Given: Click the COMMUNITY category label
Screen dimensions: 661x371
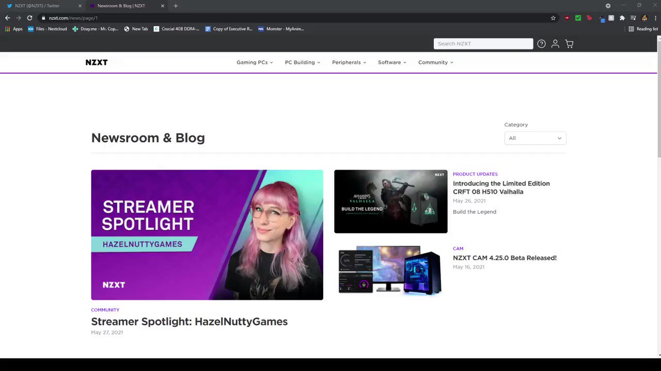Looking at the screenshot, I should tap(105, 310).
